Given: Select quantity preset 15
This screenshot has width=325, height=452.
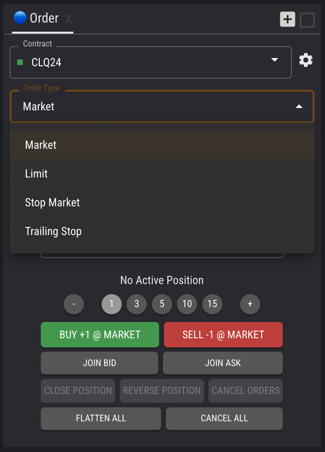Looking at the screenshot, I should 212,304.
